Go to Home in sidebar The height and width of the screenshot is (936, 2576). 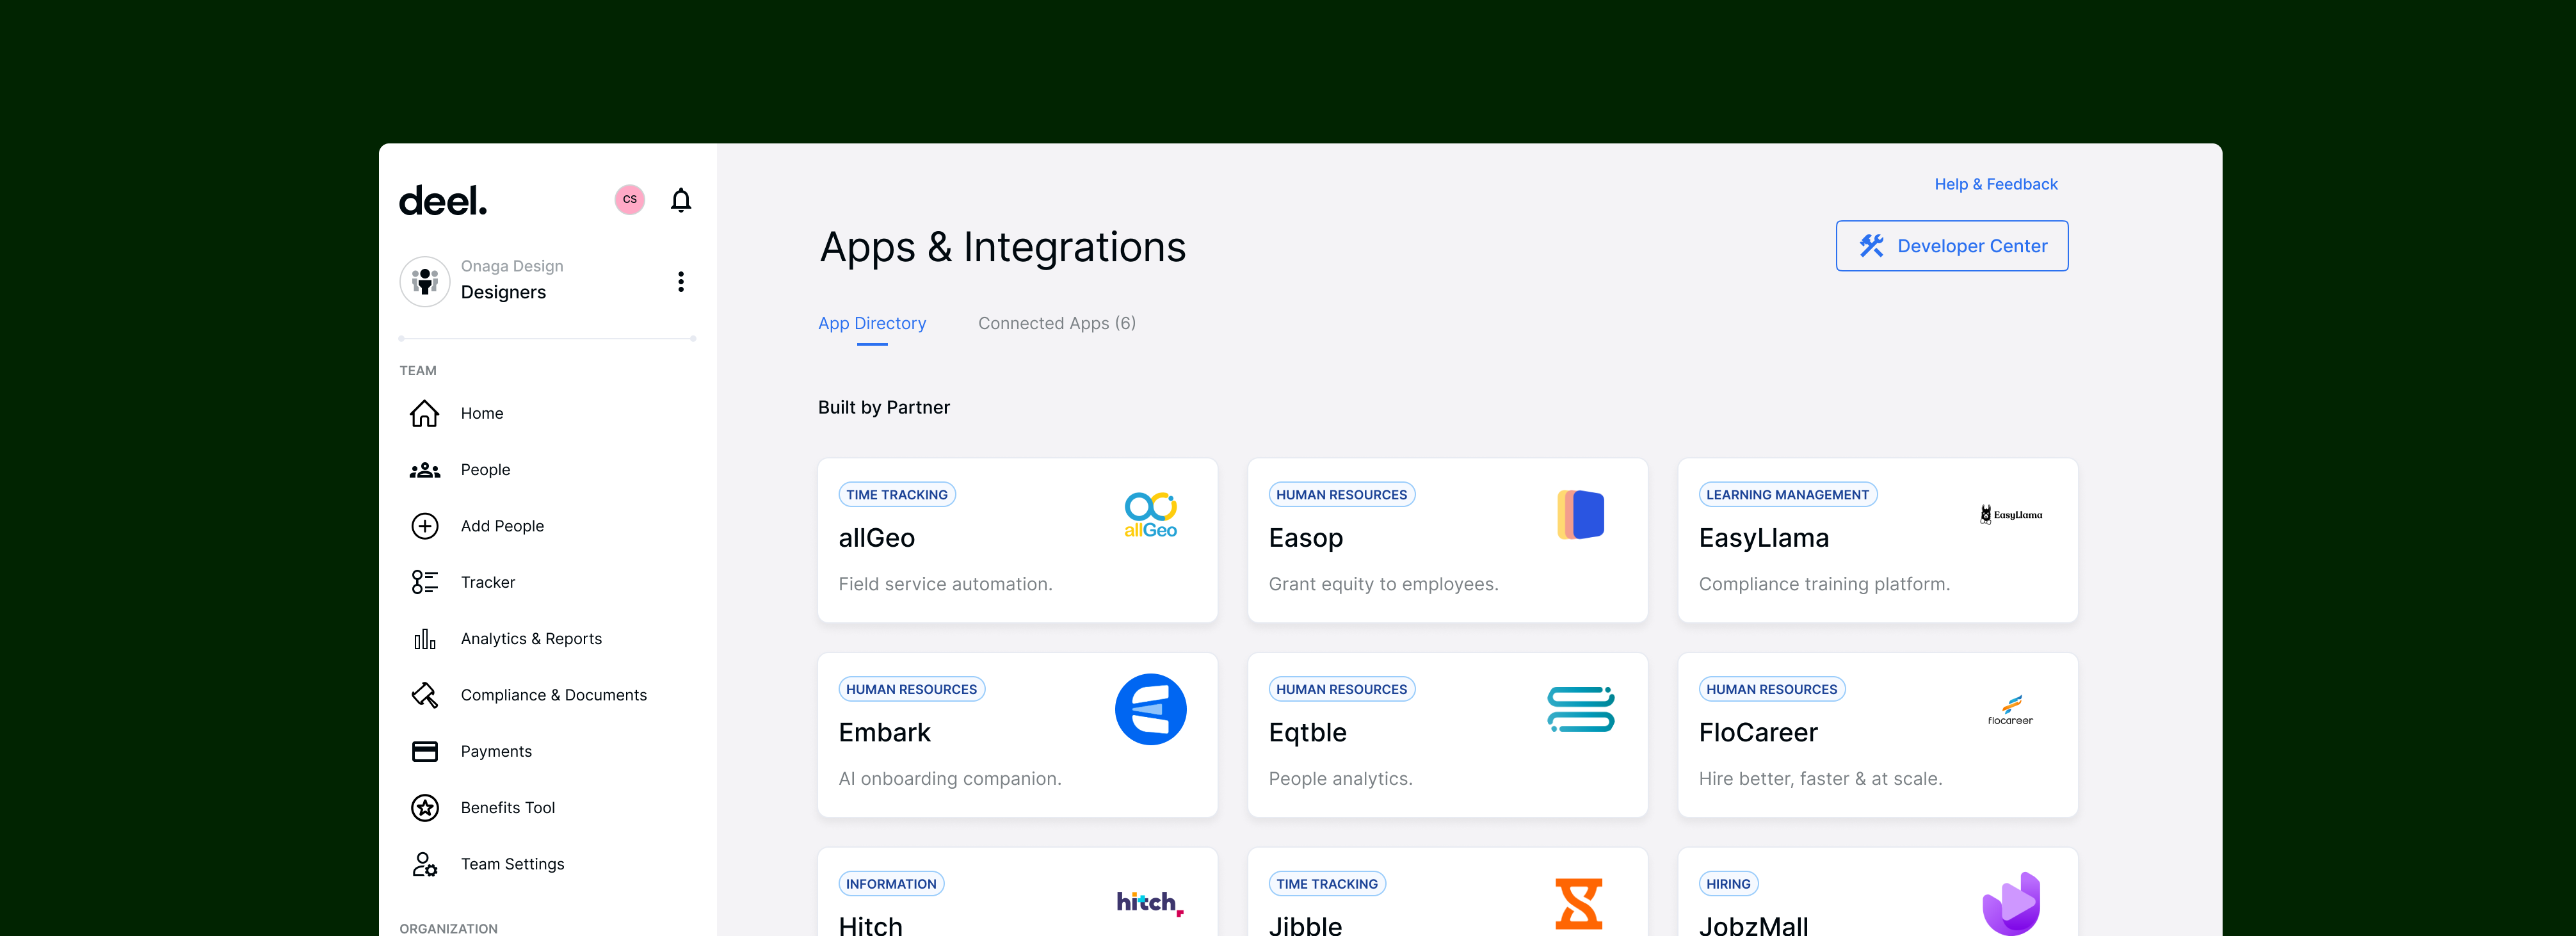pyautogui.click(x=481, y=413)
